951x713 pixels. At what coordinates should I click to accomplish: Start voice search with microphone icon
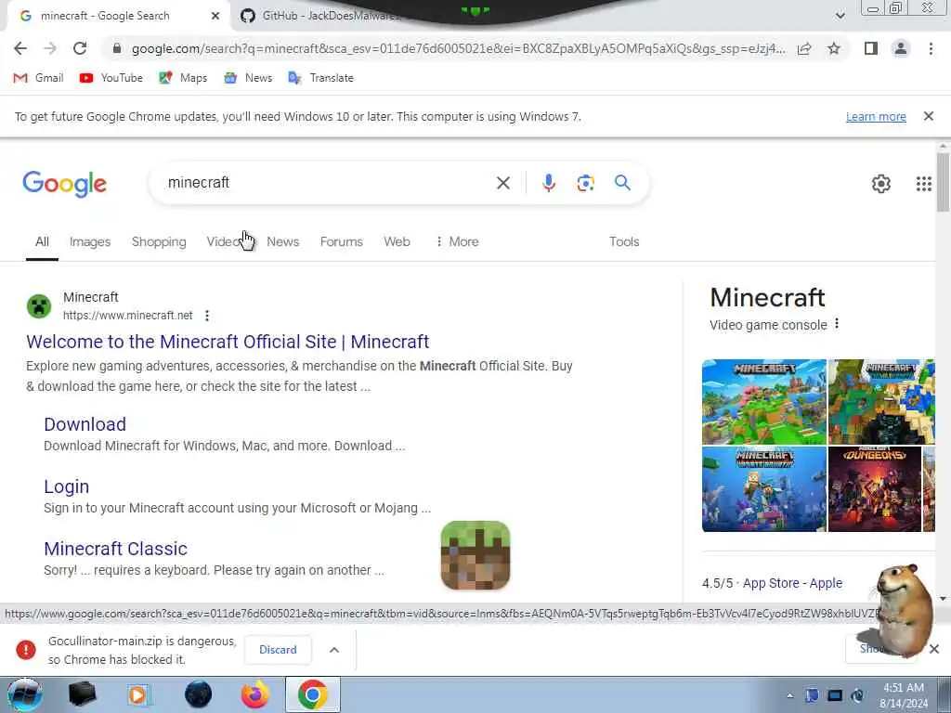click(548, 183)
